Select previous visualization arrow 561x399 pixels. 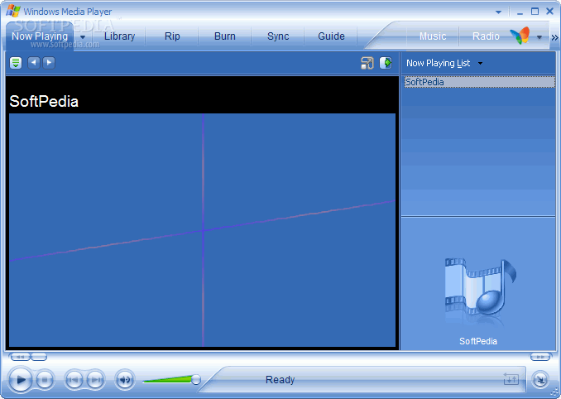coord(34,63)
